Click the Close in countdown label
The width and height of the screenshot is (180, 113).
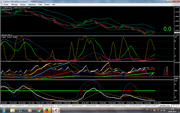coord(7,35)
